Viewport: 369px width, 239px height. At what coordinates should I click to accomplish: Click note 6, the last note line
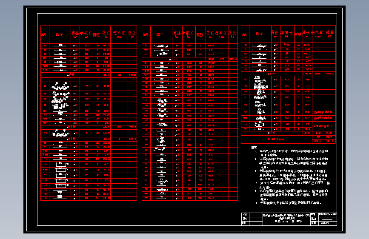point(288,203)
